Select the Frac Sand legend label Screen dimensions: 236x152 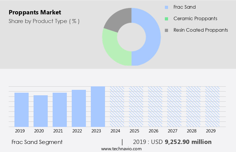tap(185, 7)
